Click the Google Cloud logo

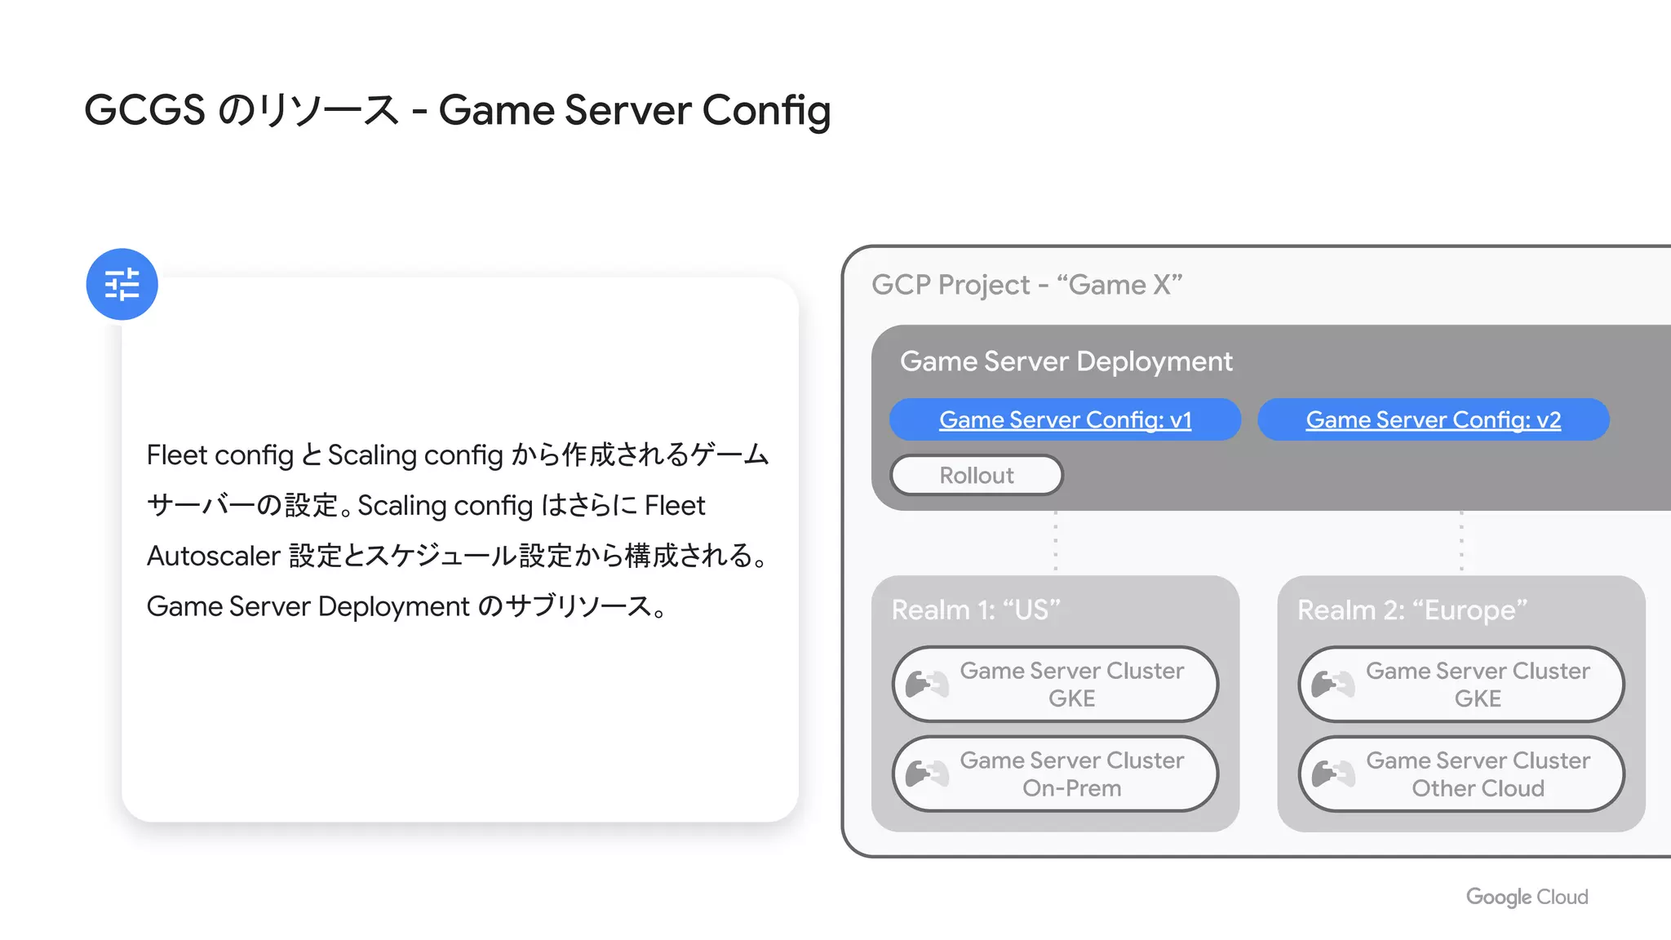pos(1527,897)
